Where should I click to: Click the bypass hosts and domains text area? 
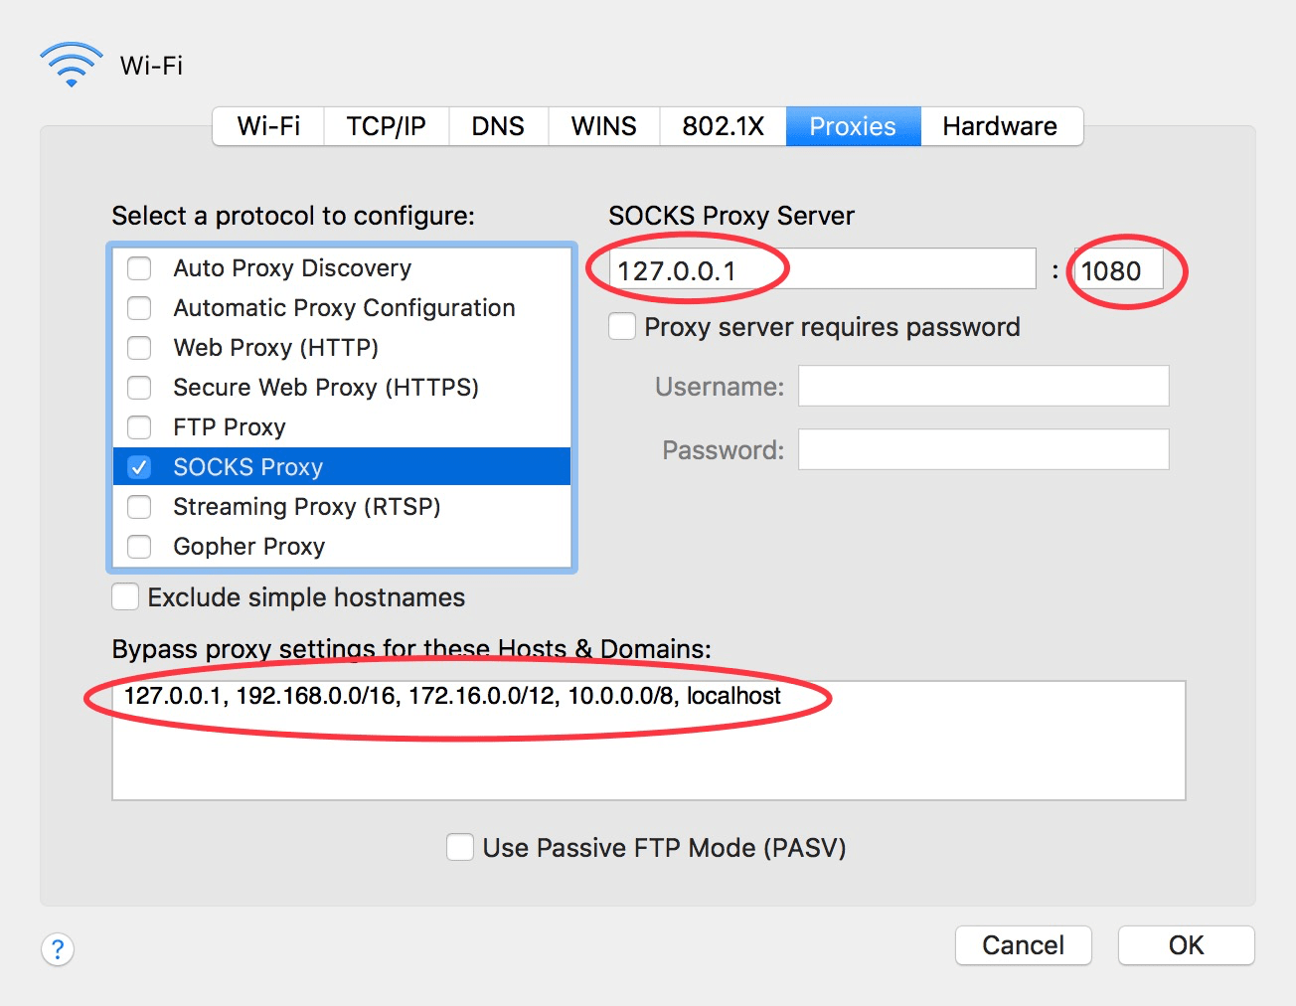649,741
